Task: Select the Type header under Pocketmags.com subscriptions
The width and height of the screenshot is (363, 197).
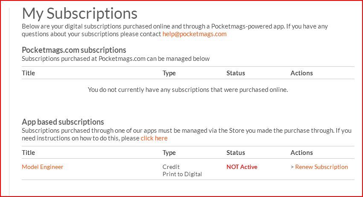Action: [169, 73]
